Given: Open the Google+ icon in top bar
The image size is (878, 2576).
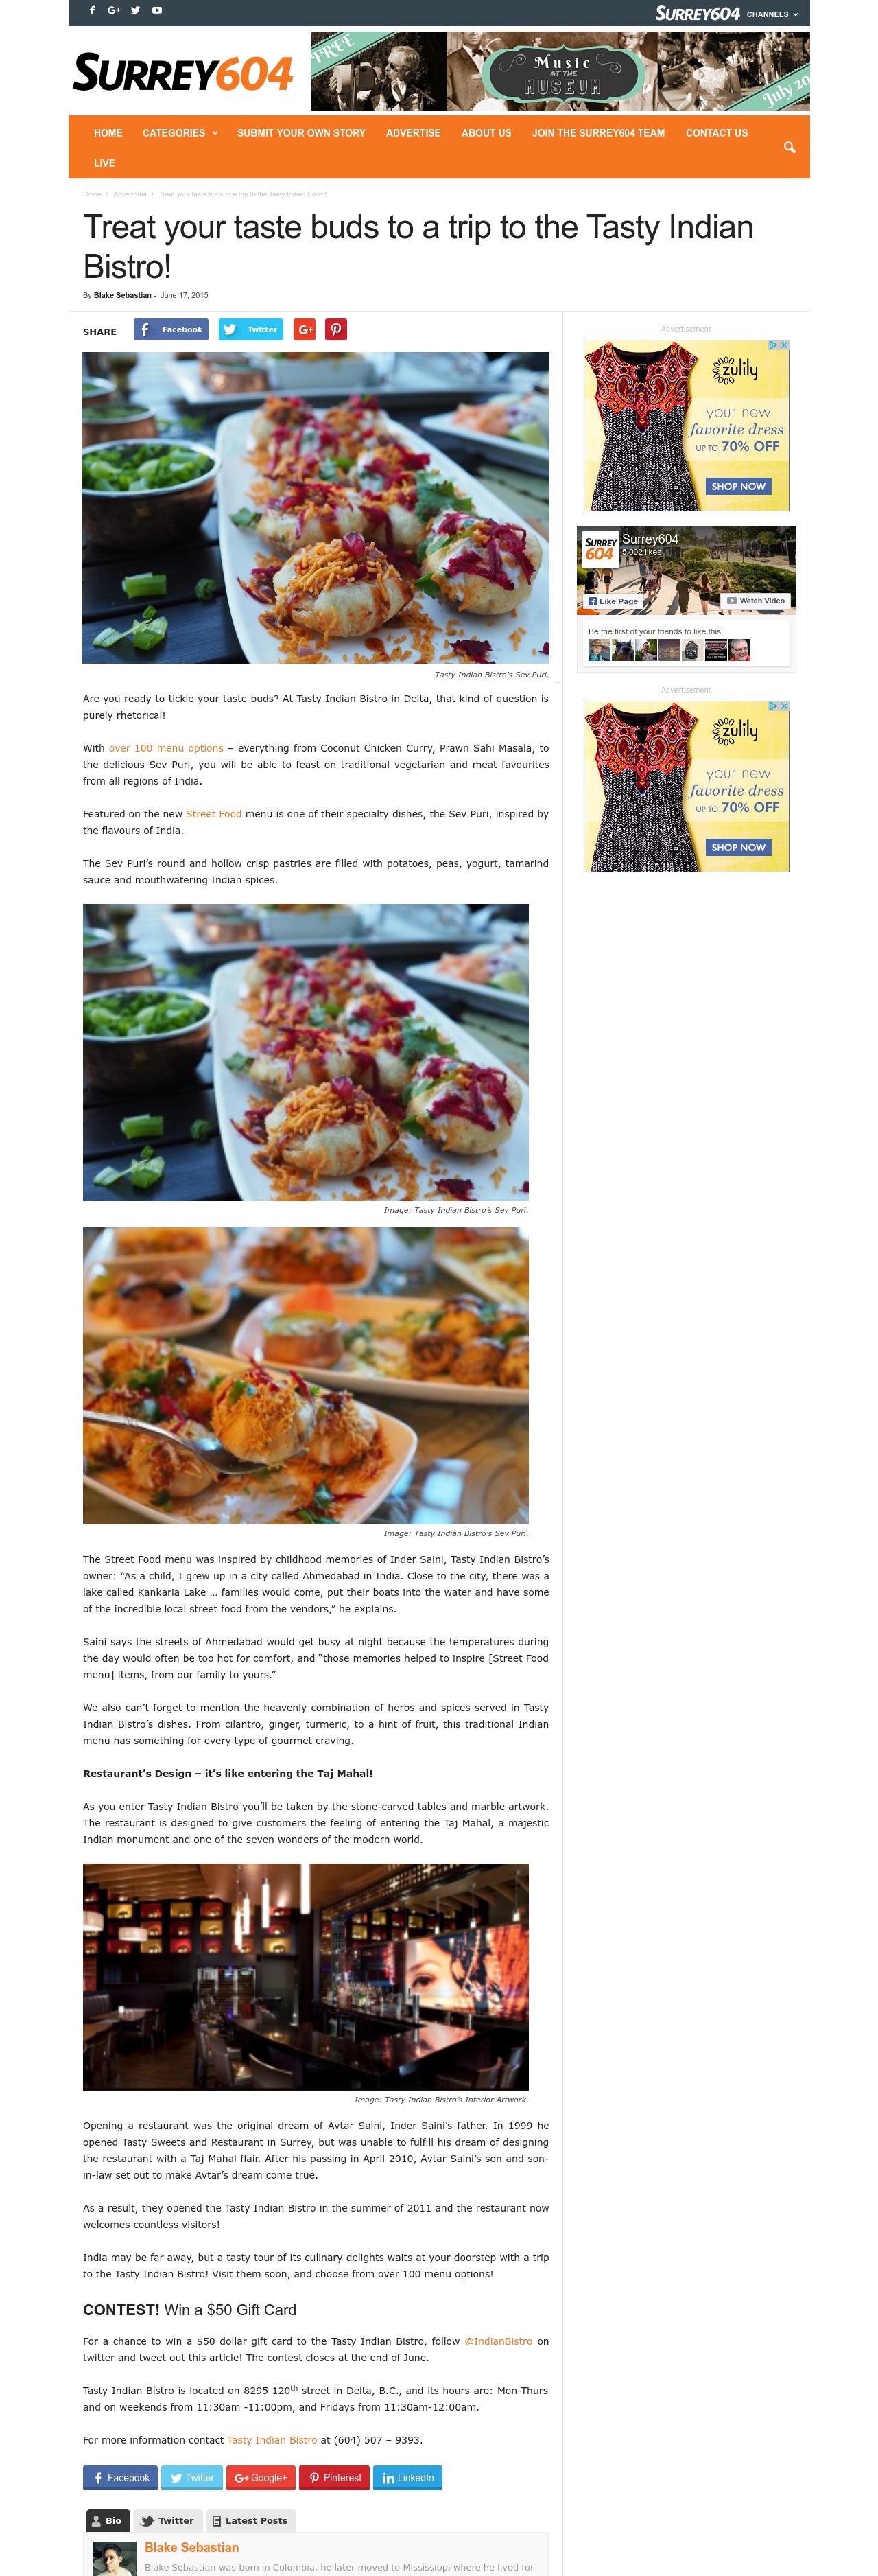Looking at the screenshot, I should pyautogui.click(x=114, y=11).
